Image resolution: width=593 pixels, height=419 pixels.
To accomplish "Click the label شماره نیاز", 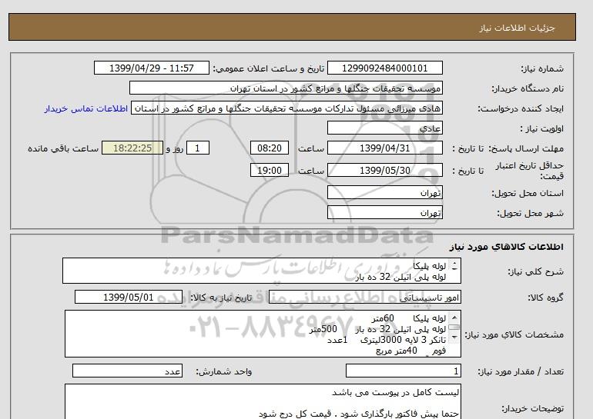I will (543, 68).
